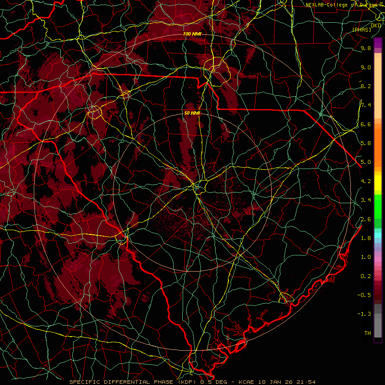Click the 5.8 value on the color scale
Screen dimensions: 385x385
366,143
